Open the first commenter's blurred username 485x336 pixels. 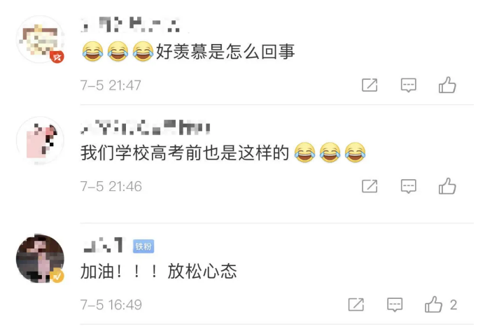(131, 24)
